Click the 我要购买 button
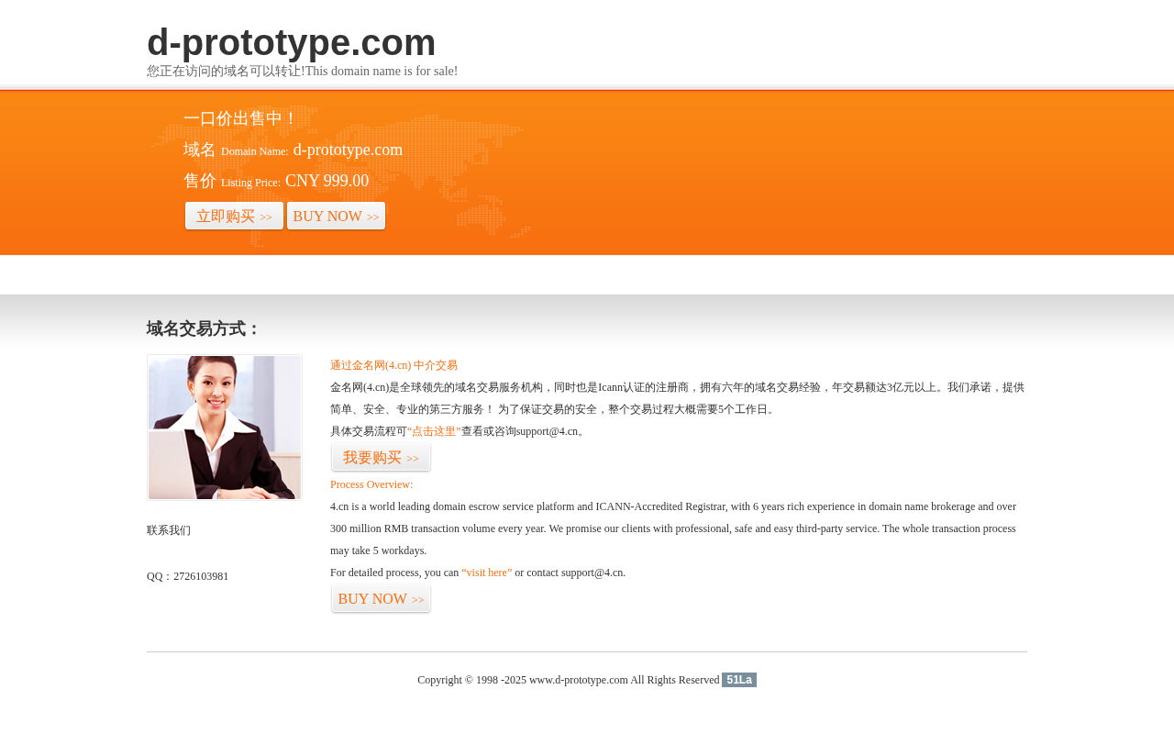Image resolution: width=1174 pixels, height=734 pixels. [381, 458]
